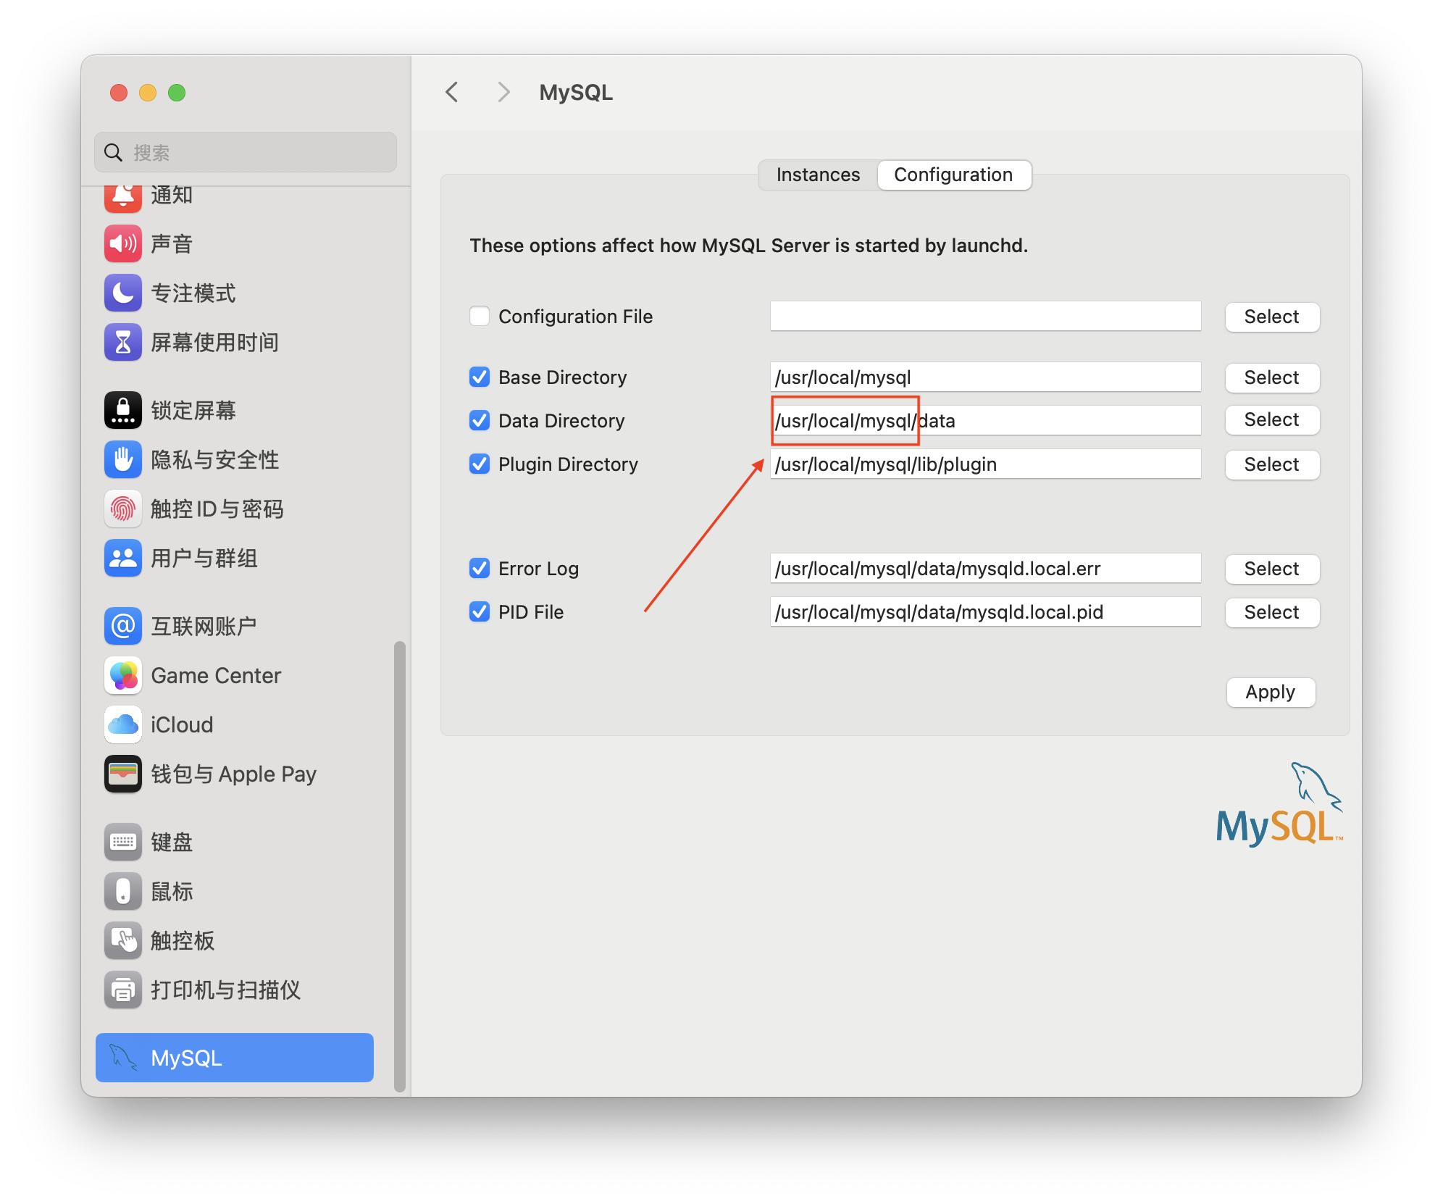Open Wallet & Apple Pay icon

click(123, 774)
